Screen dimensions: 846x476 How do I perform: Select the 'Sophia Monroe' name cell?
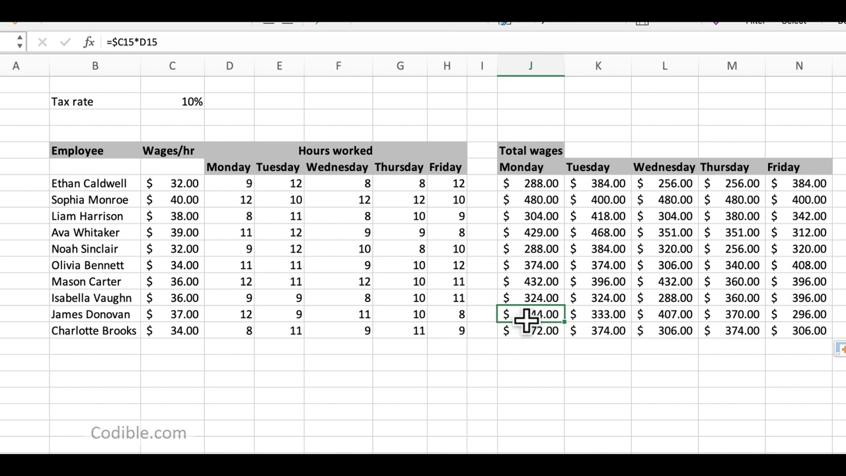pyautogui.click(x=95, y=200)
